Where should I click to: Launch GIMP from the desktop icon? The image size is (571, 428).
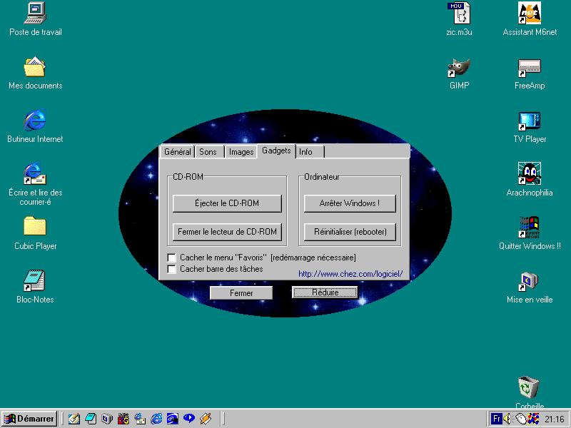click(459, 67)
